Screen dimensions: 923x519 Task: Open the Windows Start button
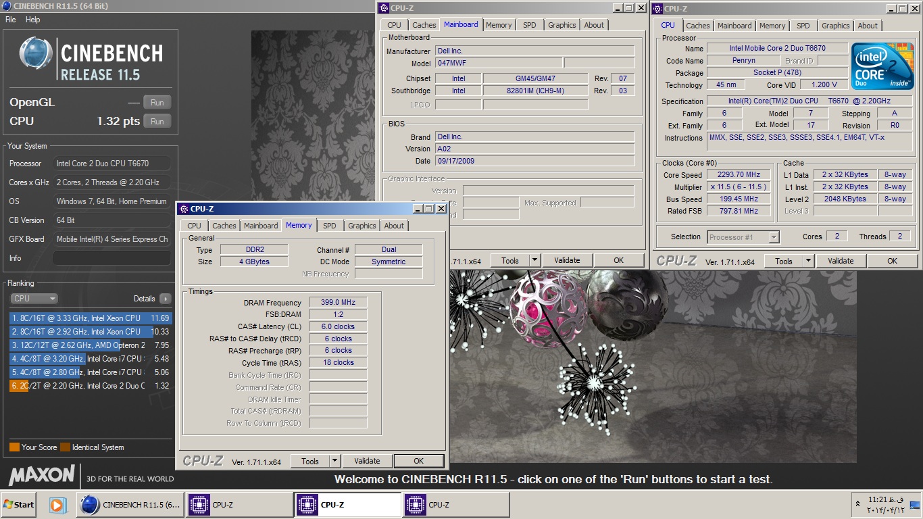coord(19,504)
